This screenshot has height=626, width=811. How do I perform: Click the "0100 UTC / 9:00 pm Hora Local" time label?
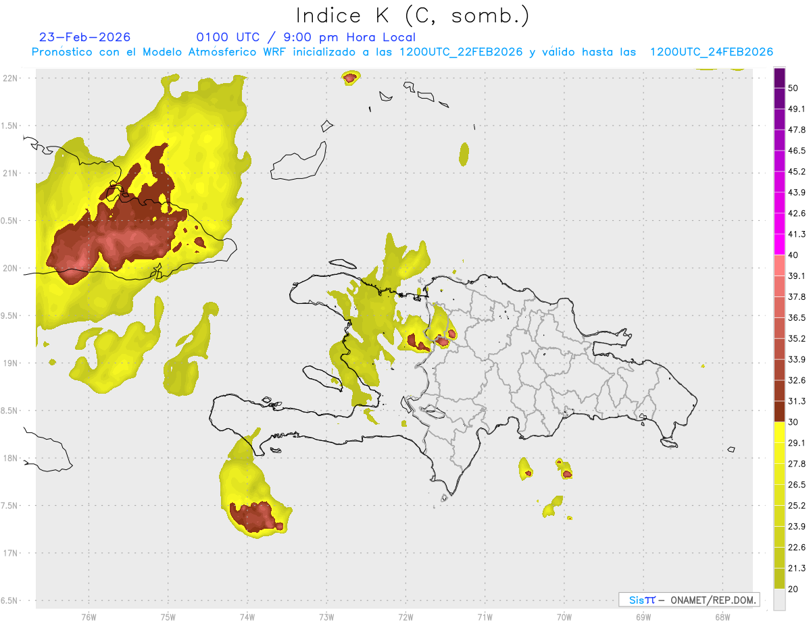(305, 37)
